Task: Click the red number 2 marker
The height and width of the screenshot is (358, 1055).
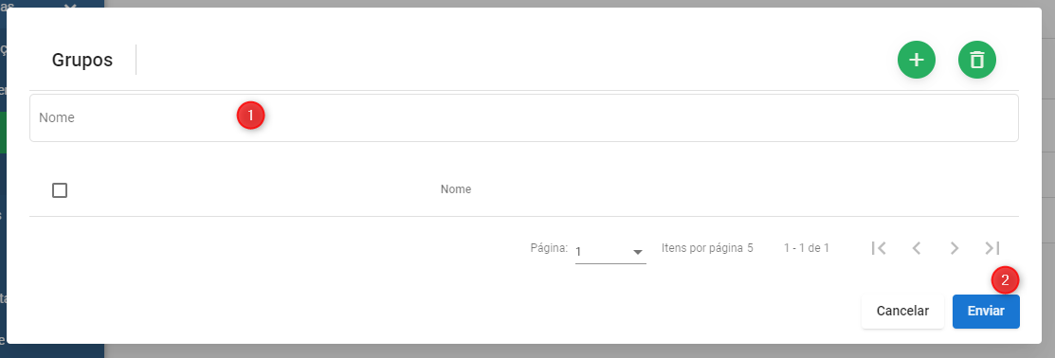Action: [1005, 280]
